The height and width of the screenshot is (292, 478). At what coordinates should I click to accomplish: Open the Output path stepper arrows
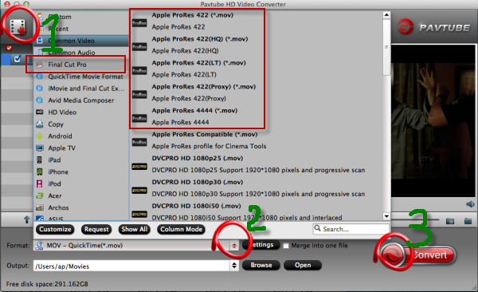pos(234,266)
